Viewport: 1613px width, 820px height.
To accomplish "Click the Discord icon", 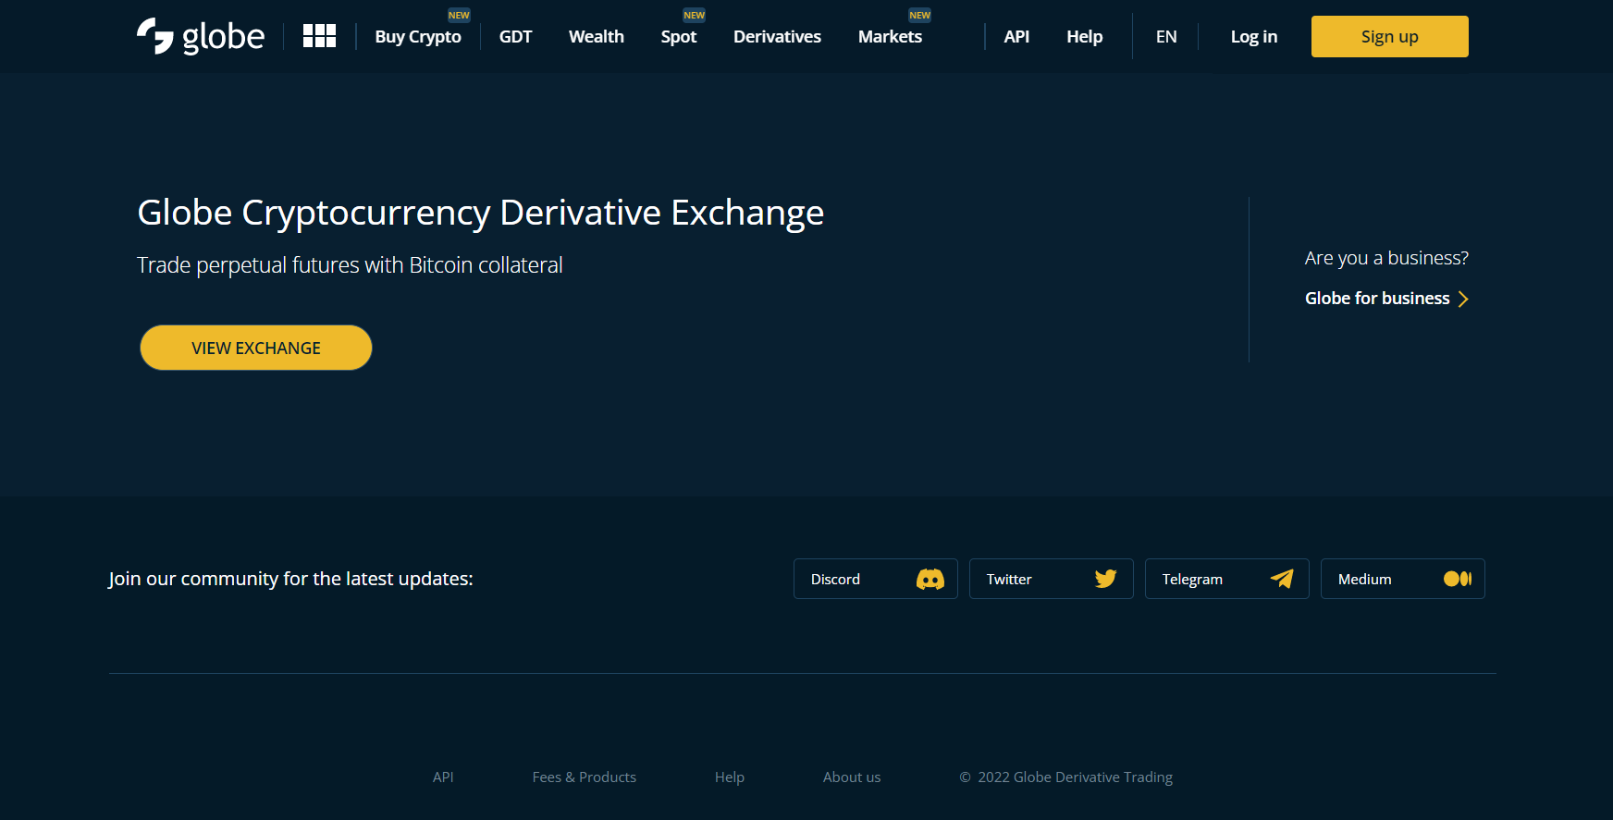I will click(x=930, y=579).
